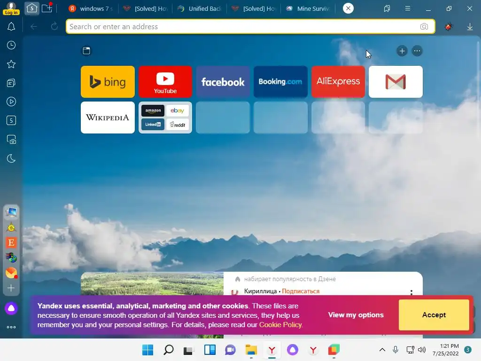Read the Cookie Policy link
This screenshot has height=361, width=481.
(x=280, y=324)
